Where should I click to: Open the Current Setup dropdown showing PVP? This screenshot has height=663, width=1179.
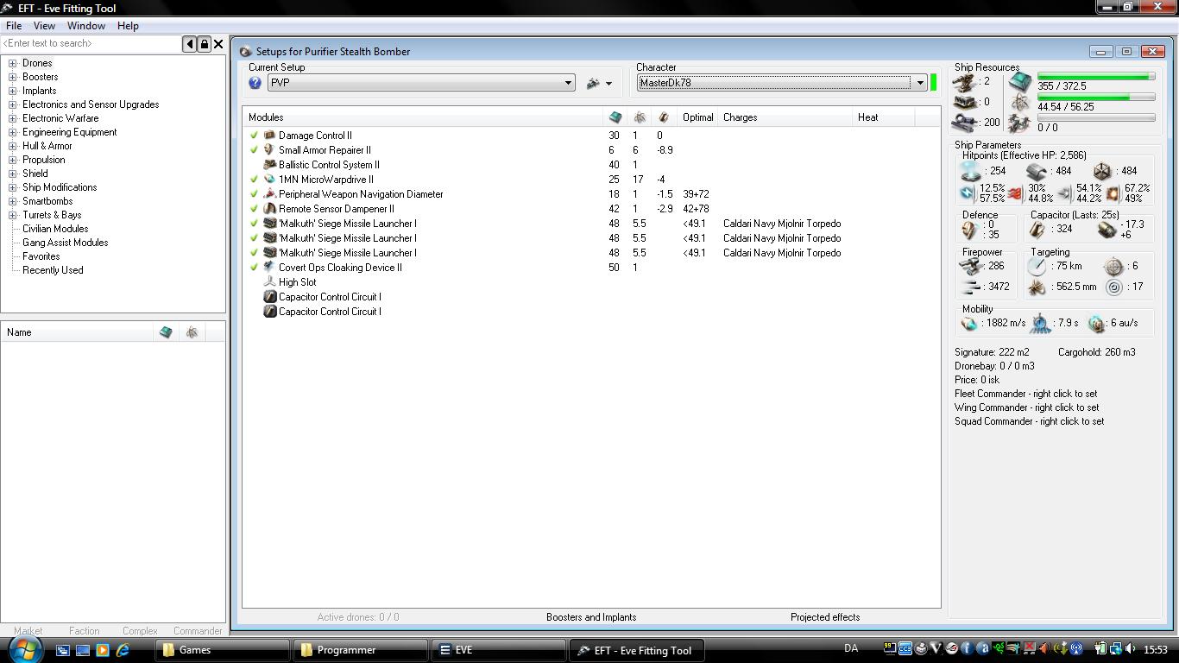click(x=421, y=83)
